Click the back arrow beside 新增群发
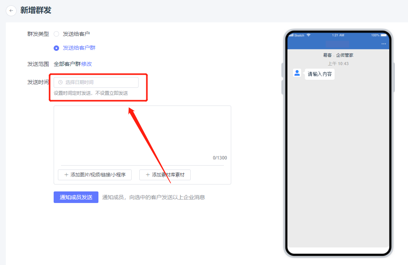The width and height of the screenshot is (408, 265). tap(11, 11)
